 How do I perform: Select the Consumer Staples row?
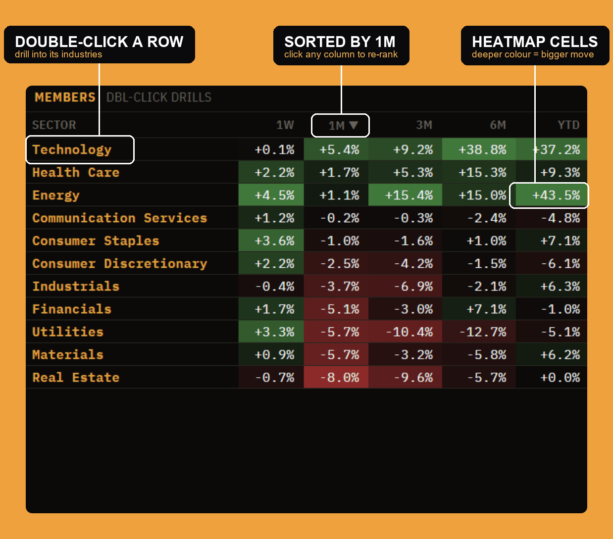click(x=306, y=241)
